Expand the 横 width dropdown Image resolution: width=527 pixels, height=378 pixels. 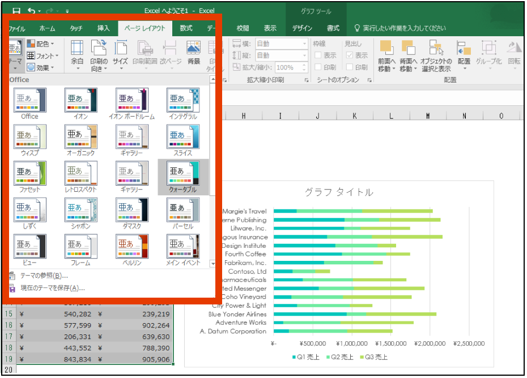(304, 44)
